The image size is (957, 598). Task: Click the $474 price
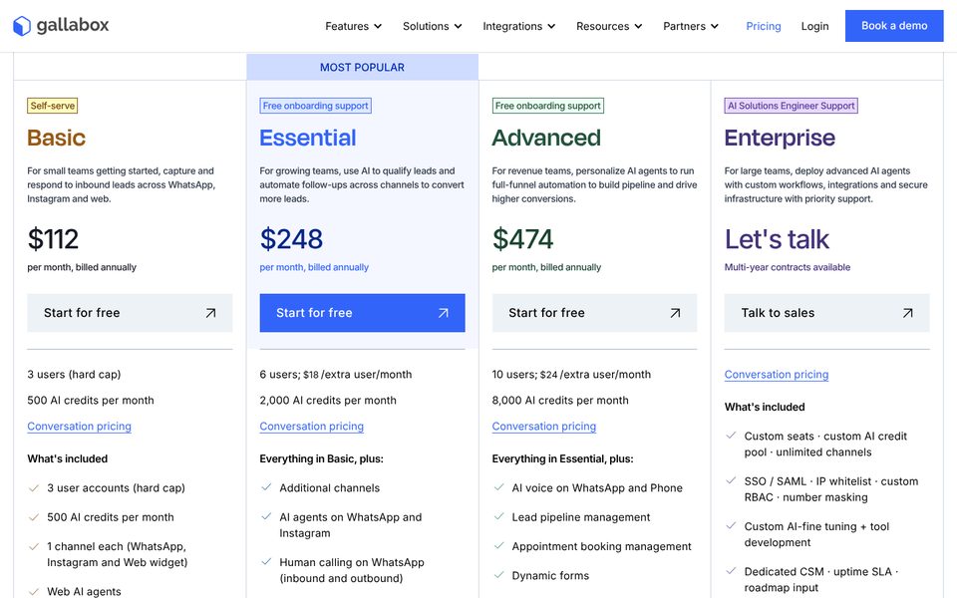(x=523, y=238)
